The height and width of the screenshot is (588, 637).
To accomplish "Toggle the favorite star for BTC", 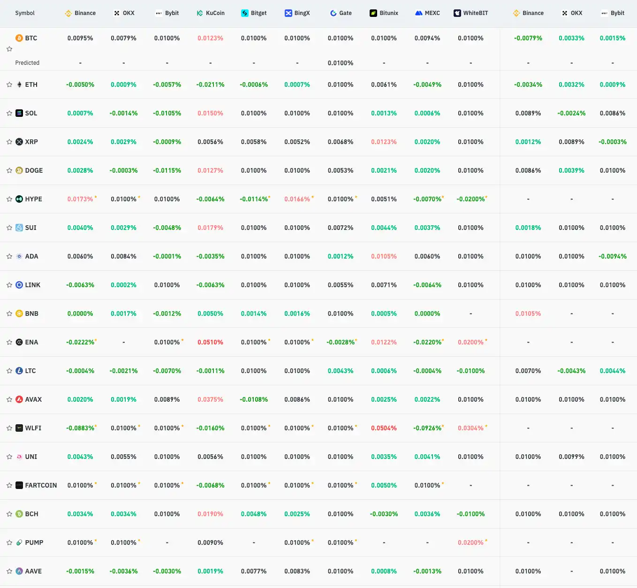I will pos(9,49).
